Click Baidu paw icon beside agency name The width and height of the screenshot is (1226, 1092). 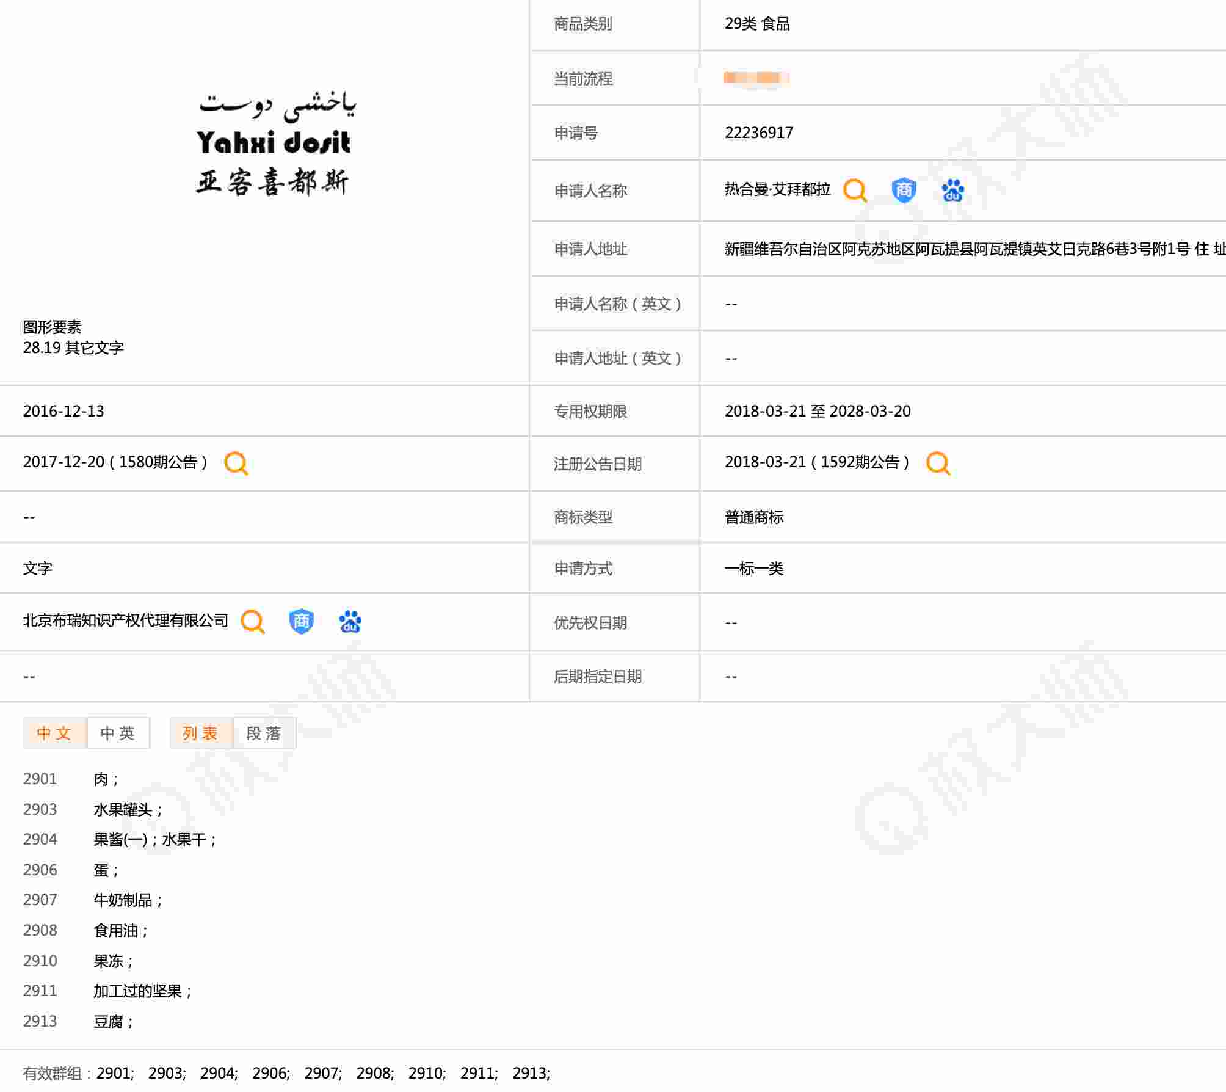coord(350,622)
